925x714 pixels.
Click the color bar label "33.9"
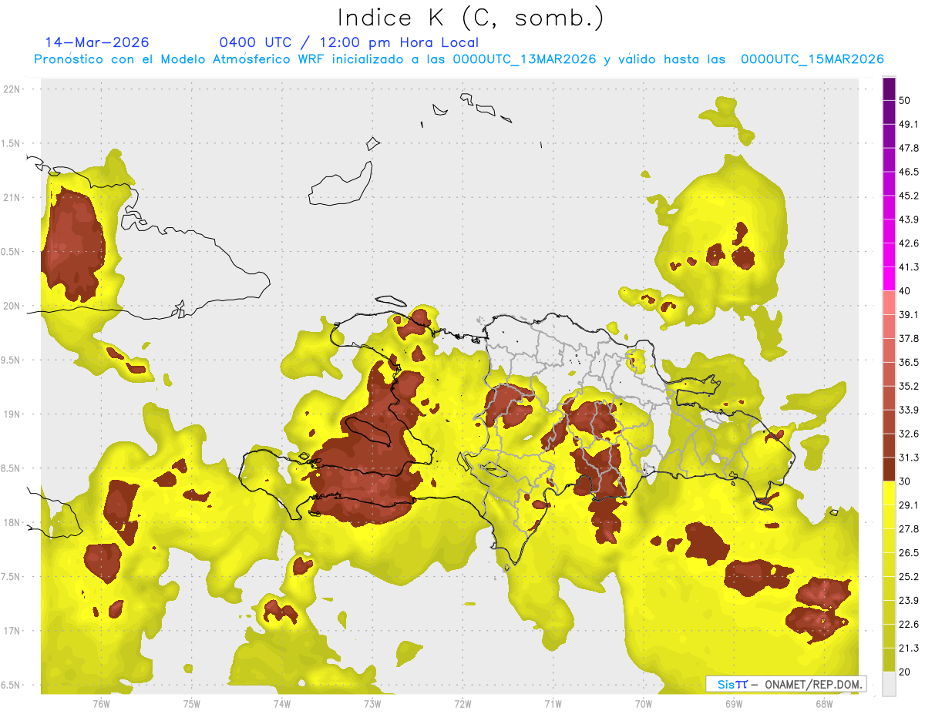coord(909,410)
